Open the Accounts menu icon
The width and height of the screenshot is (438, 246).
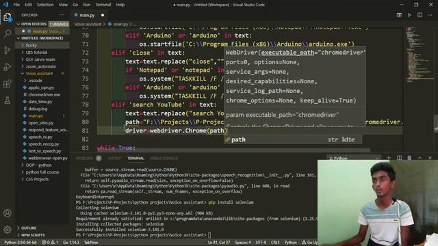click(x=8, y=213)
